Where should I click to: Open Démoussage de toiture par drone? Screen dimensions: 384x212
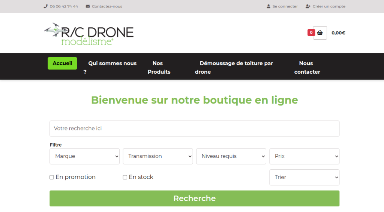coord(234,67)
